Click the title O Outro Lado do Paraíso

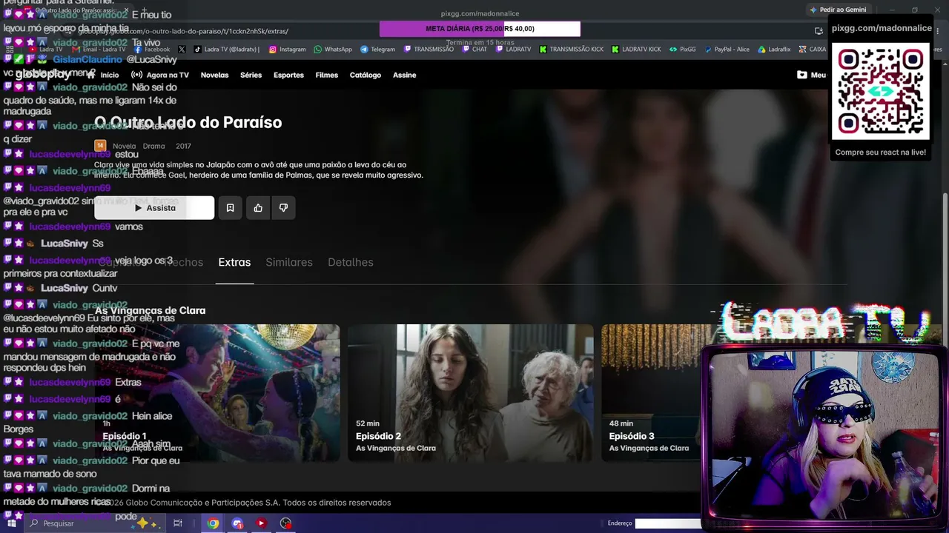point(188,122)
